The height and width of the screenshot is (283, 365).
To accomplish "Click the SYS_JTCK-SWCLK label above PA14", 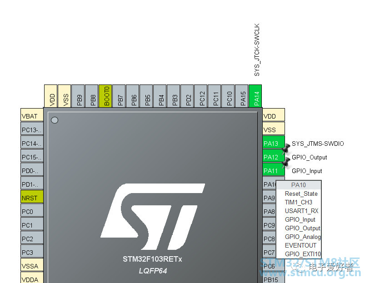I will coord(257,50).
